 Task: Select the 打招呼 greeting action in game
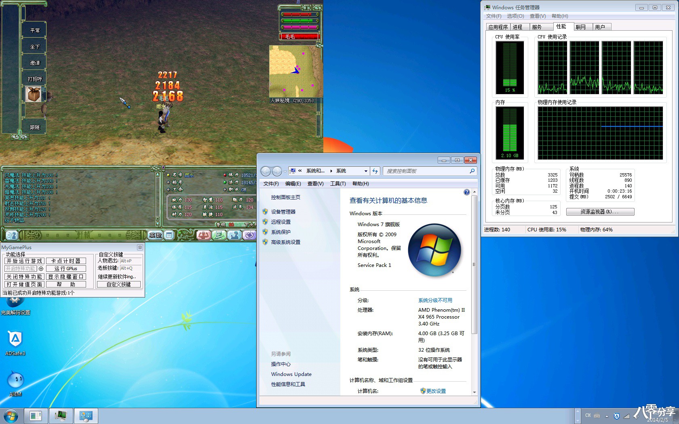(34, 79)
